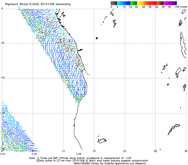This screenshot has height=165, width=188.
Task: Click the time label '3:45'
Action: click(x=34, y=154)
